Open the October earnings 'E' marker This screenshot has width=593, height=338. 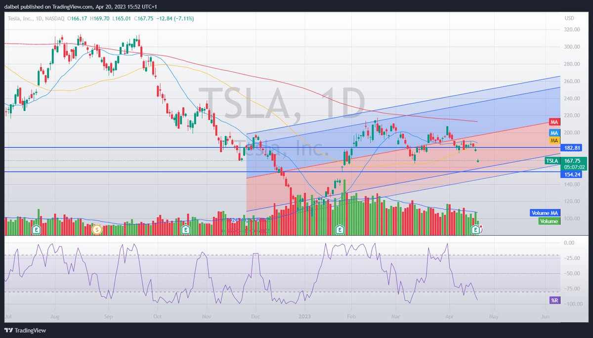click(x=185, y=229)
